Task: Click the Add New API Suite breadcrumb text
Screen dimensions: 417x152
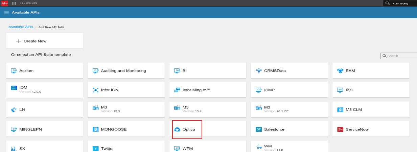Action: [51, 27]
